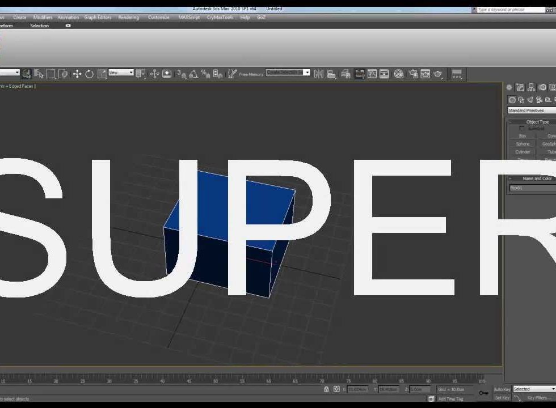The width and height of the screenshot is (556, 408).
Task: Click the Mirror tool icon
Action: [319, 74]
